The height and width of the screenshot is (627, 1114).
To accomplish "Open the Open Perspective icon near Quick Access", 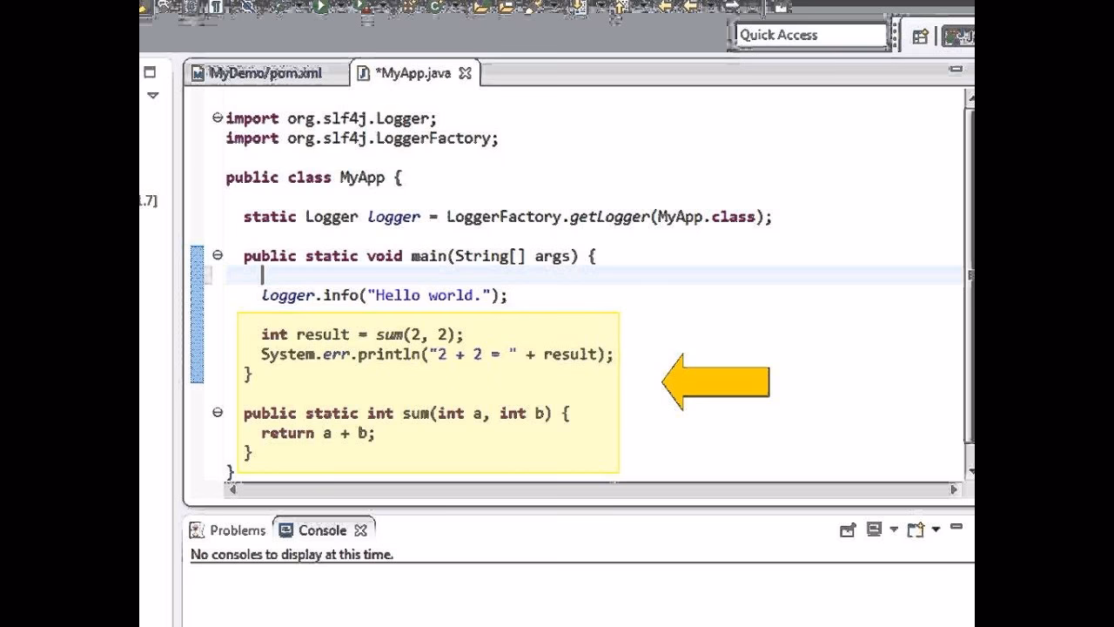I will (920, 35).
